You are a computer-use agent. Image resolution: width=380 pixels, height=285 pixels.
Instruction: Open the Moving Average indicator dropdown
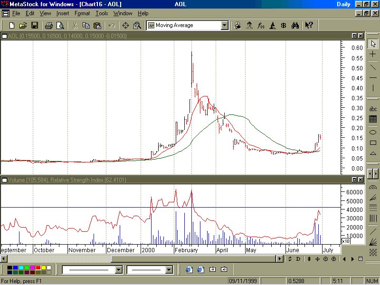[225, 25]
